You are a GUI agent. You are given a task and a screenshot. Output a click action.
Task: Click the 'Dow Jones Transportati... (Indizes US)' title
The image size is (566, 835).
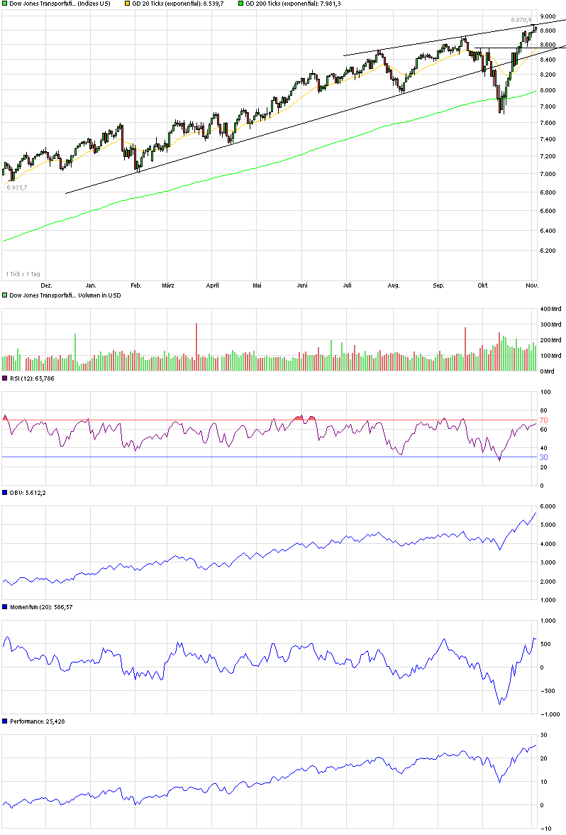click(x=60, y=4)
